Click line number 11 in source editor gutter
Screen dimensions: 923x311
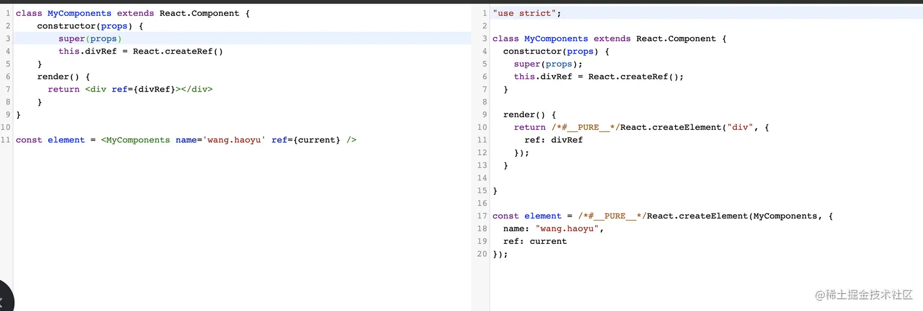coord(5,140)
